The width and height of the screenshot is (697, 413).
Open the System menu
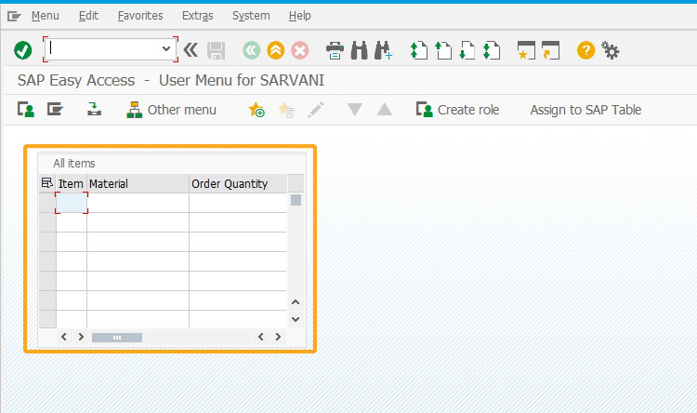(251, 16)
